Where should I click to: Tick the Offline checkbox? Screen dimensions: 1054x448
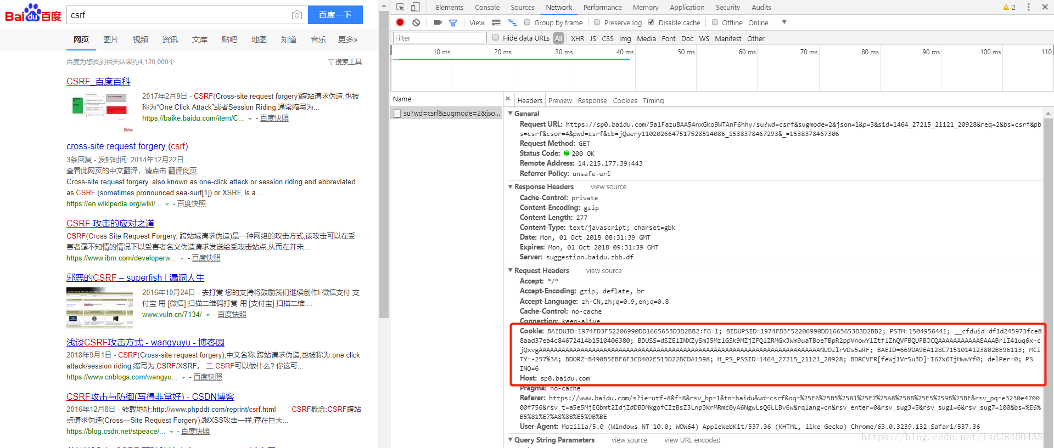point(715,22)
